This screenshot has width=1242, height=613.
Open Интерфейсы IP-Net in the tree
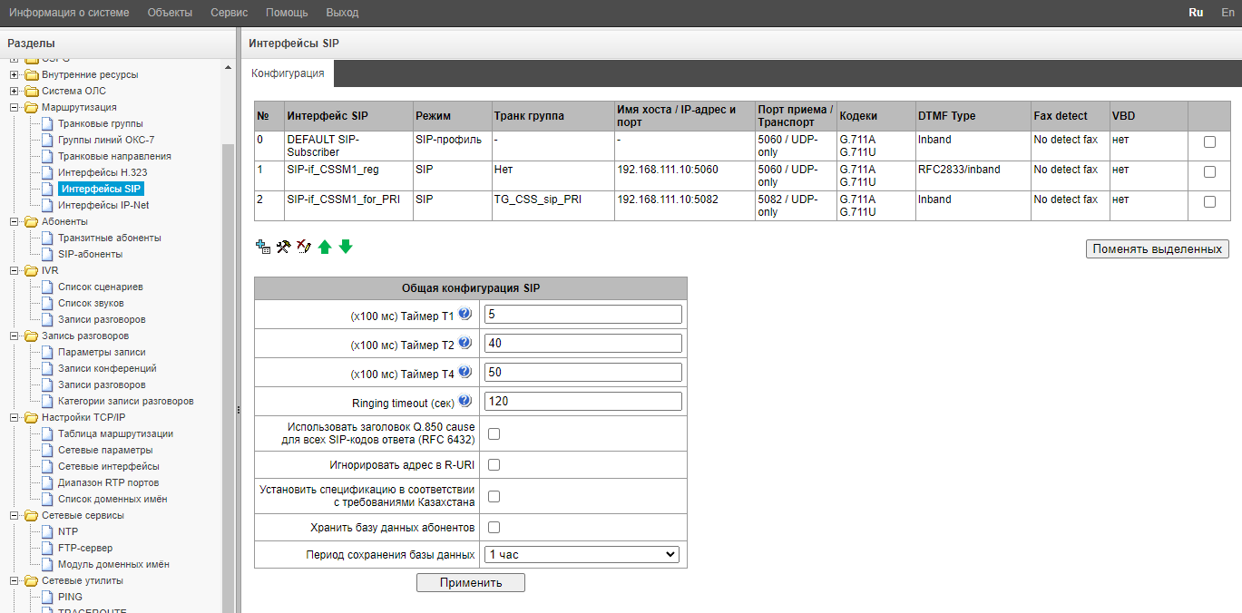[103, 205]
